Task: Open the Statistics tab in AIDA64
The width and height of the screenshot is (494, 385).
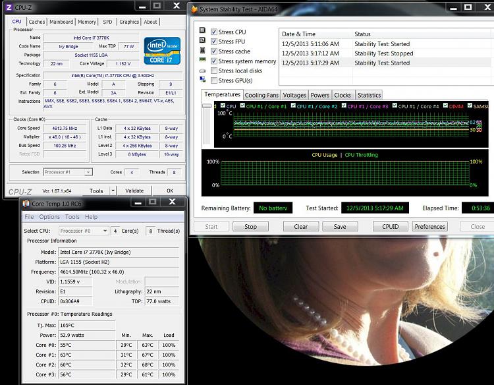Action: coord(370,95)
